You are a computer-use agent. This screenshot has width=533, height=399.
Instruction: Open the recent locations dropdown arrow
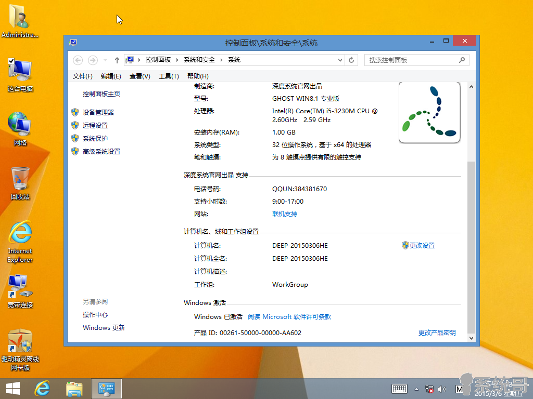click(x=105, y=60)
